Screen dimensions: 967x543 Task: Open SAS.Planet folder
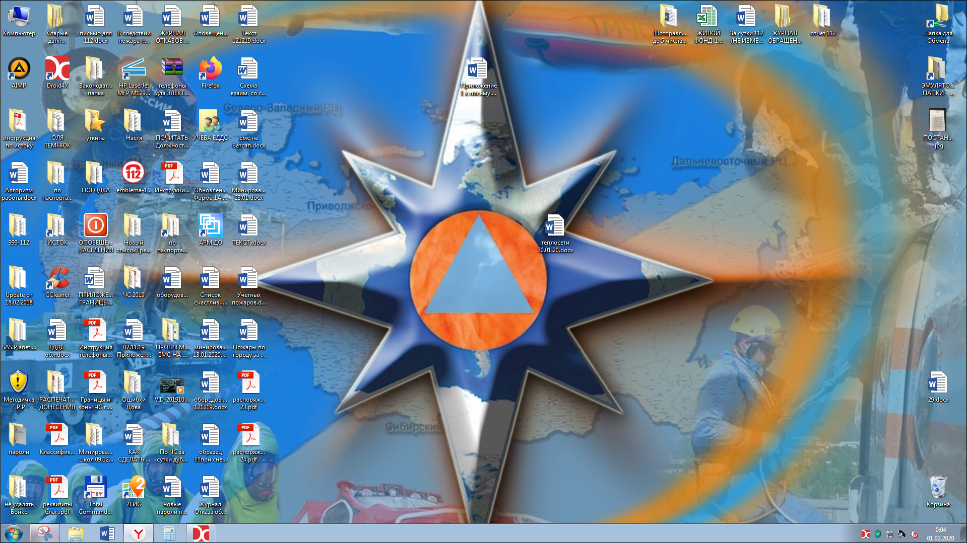tap(19, 335)
